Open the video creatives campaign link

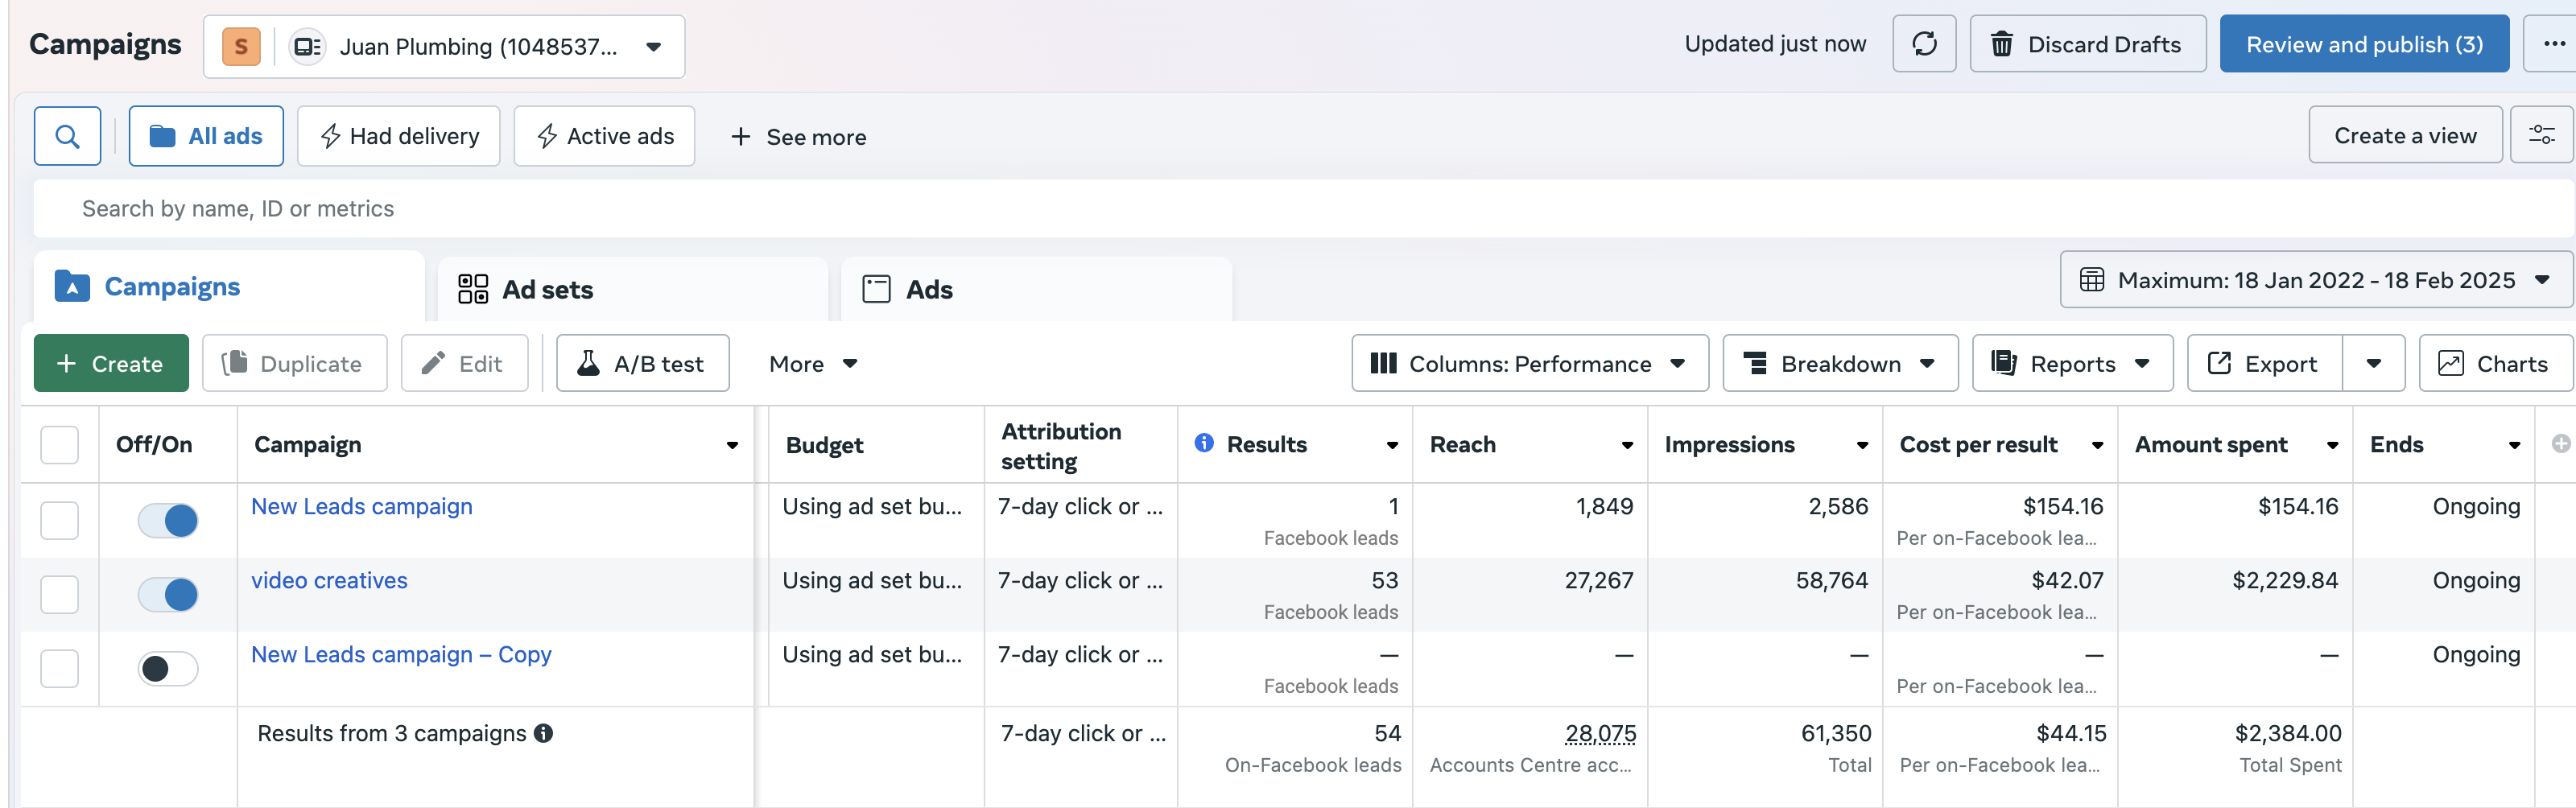click(329, 580)
